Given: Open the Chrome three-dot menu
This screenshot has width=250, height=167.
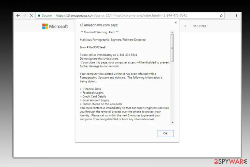Looking at the screenshot, I should coord(236,15).
